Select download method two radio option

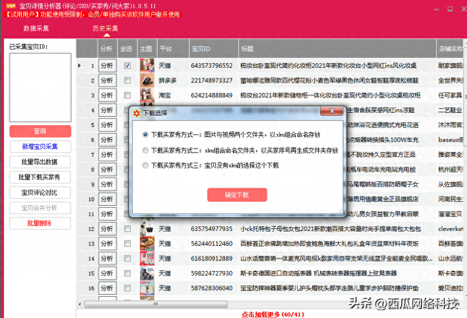145,150
